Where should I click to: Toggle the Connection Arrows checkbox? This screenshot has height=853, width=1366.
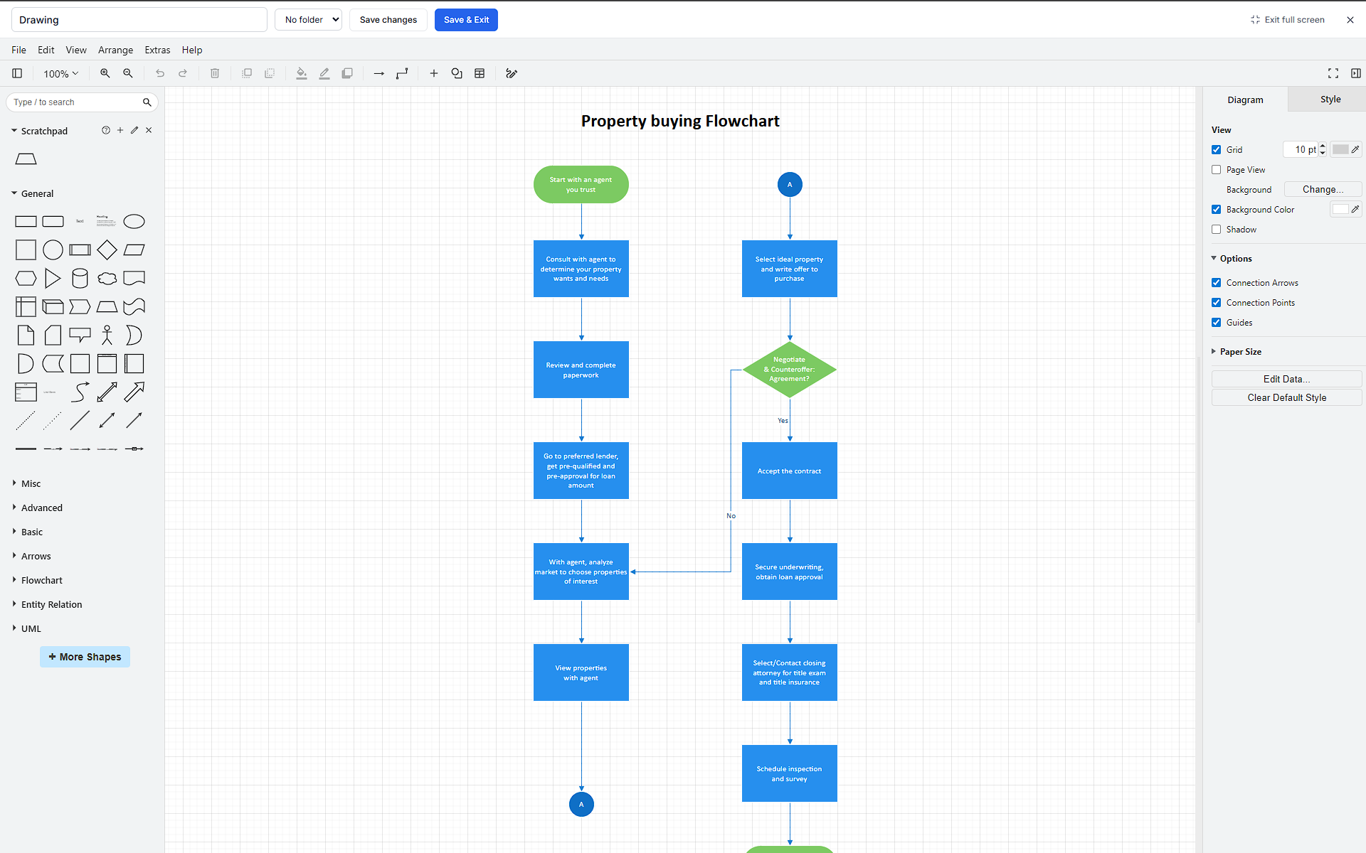point(1217,282)
